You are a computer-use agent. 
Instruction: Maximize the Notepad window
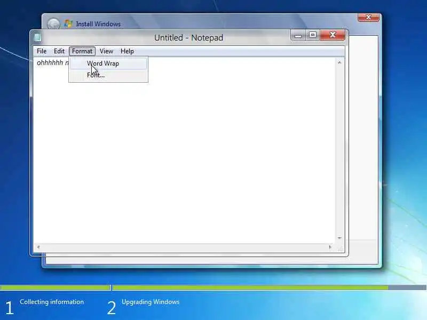[x=312, y=35]
